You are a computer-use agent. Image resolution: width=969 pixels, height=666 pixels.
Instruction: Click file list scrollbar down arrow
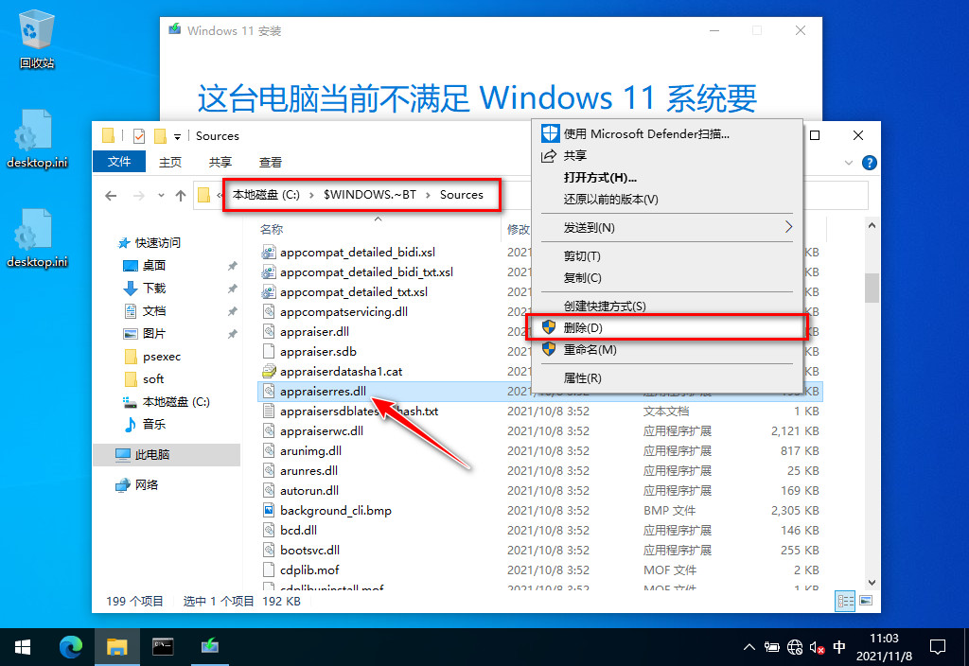872,582
